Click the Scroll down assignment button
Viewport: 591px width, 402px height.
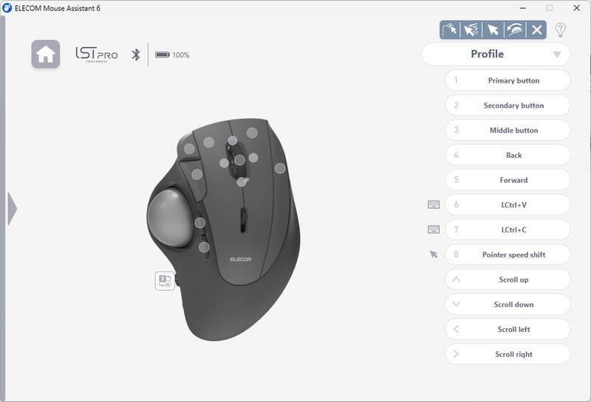pos(508,304)
